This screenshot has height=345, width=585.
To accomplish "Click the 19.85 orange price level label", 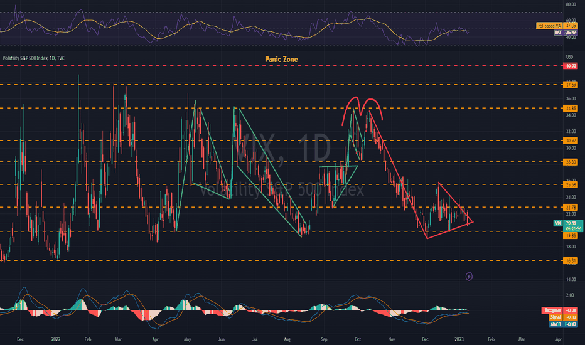I will point(571,236).
